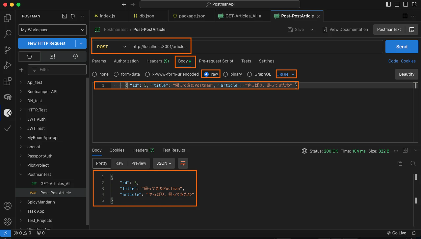The image size is (421, 239).
Task: Open the environment quick look icon
Action: [411, 30]
